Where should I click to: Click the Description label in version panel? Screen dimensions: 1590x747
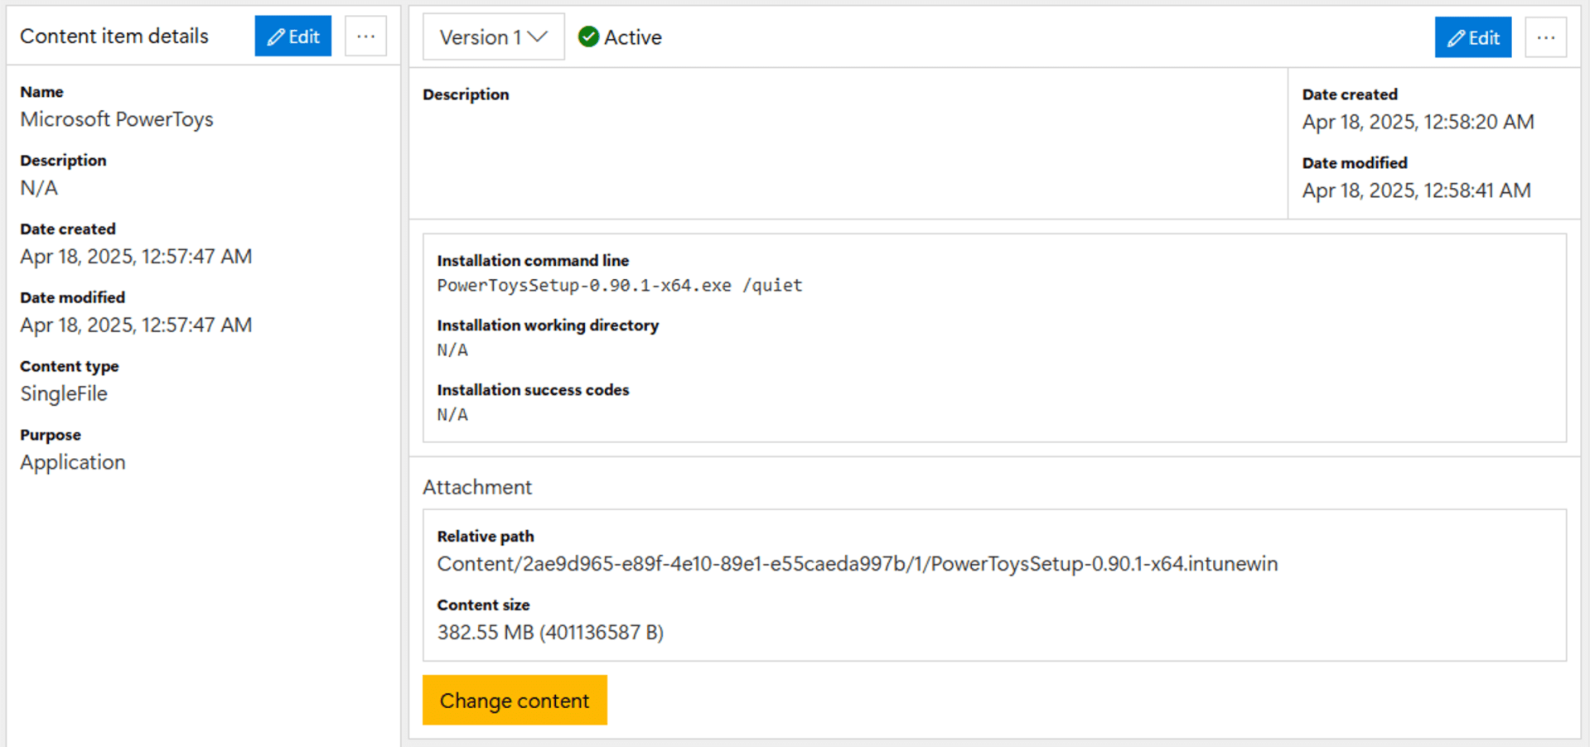click(x=466, y=94)
